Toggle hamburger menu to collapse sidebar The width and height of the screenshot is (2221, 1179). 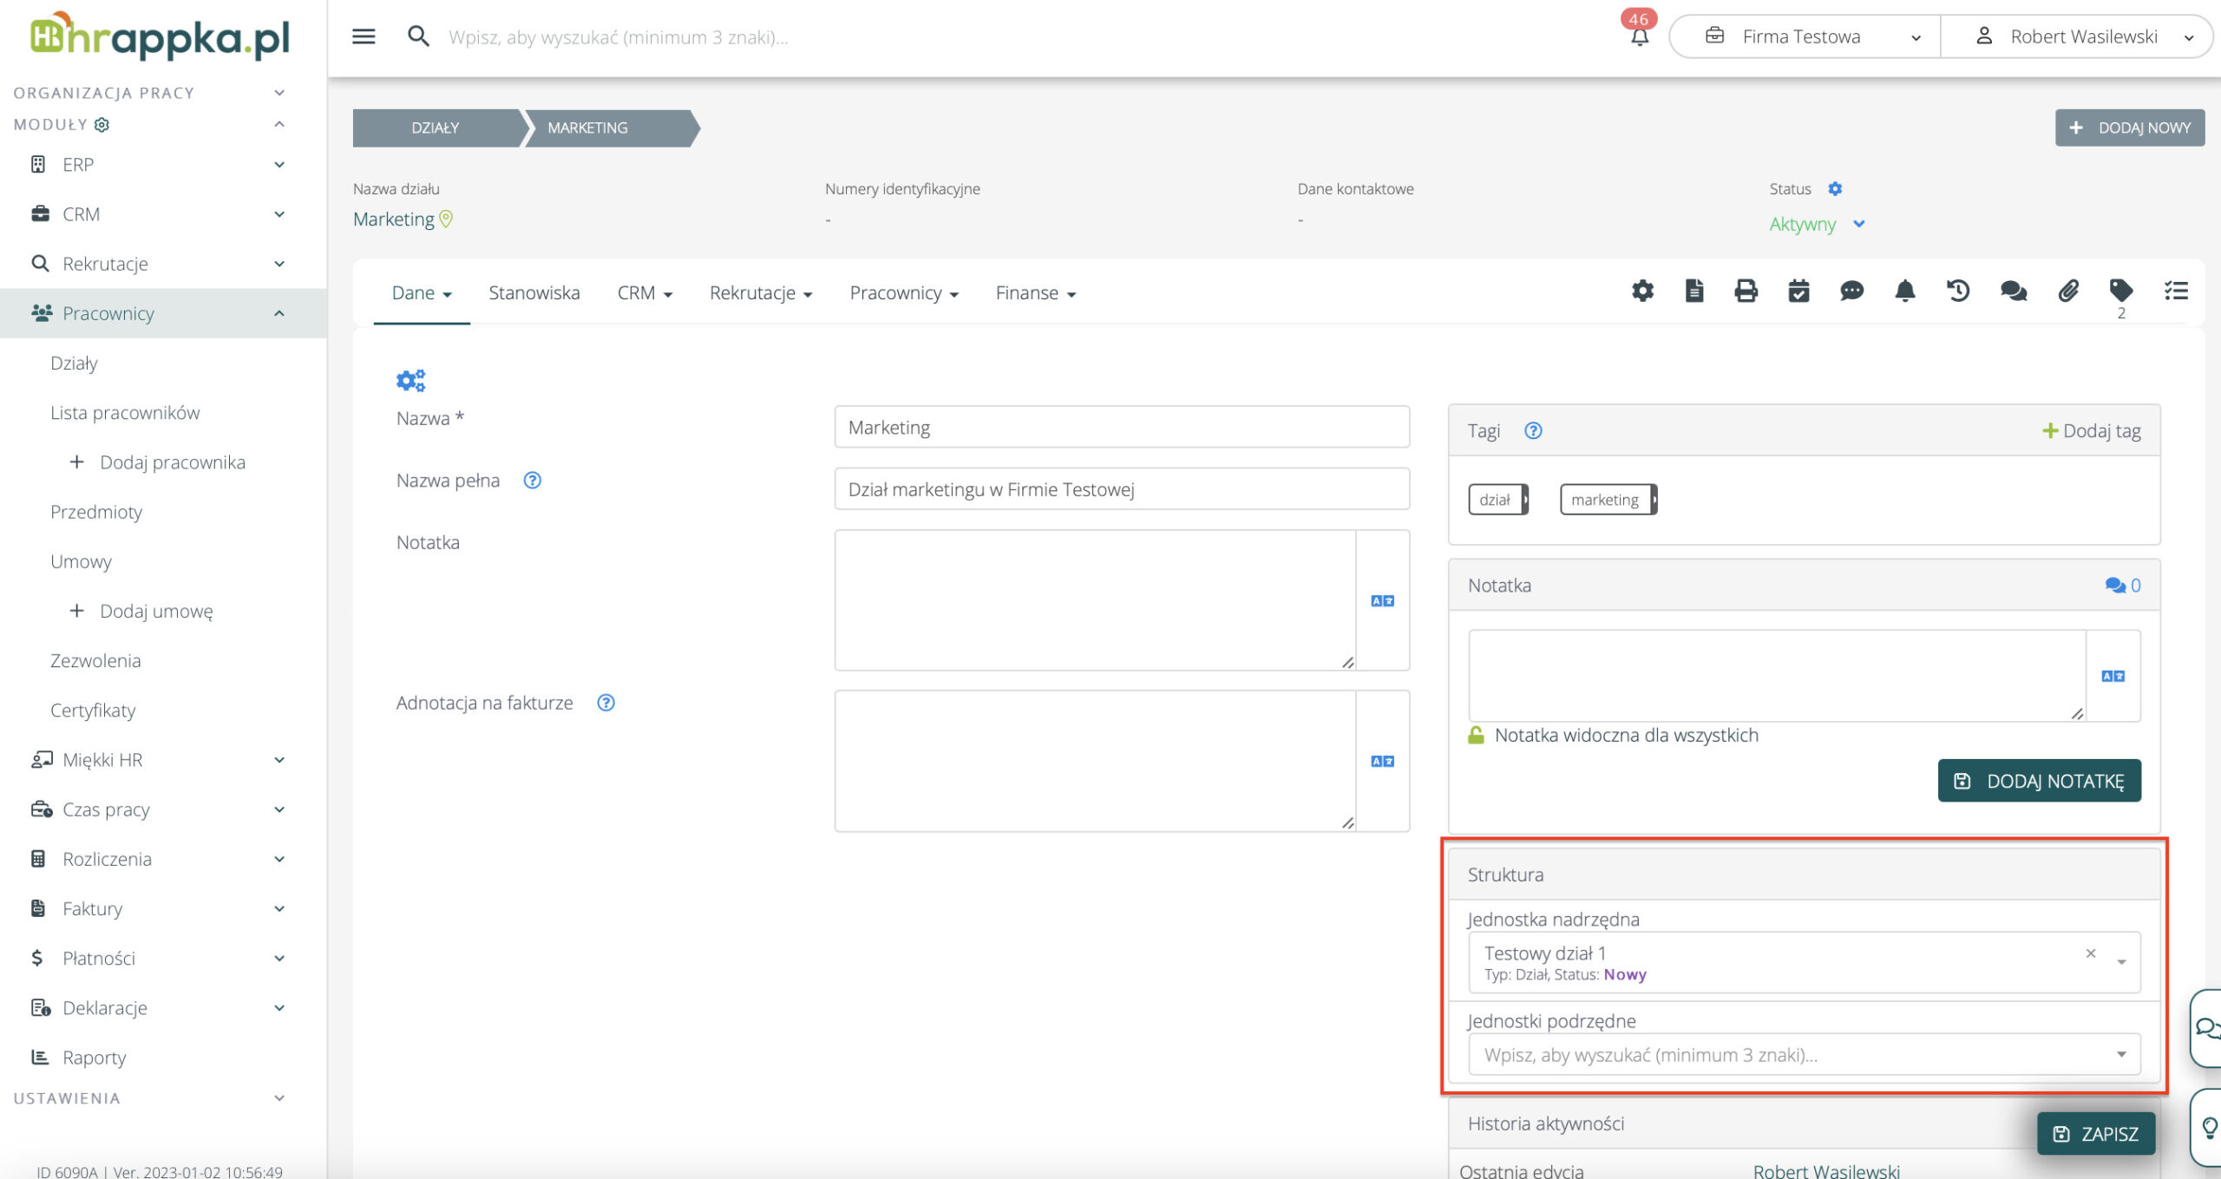coord(364,36)
